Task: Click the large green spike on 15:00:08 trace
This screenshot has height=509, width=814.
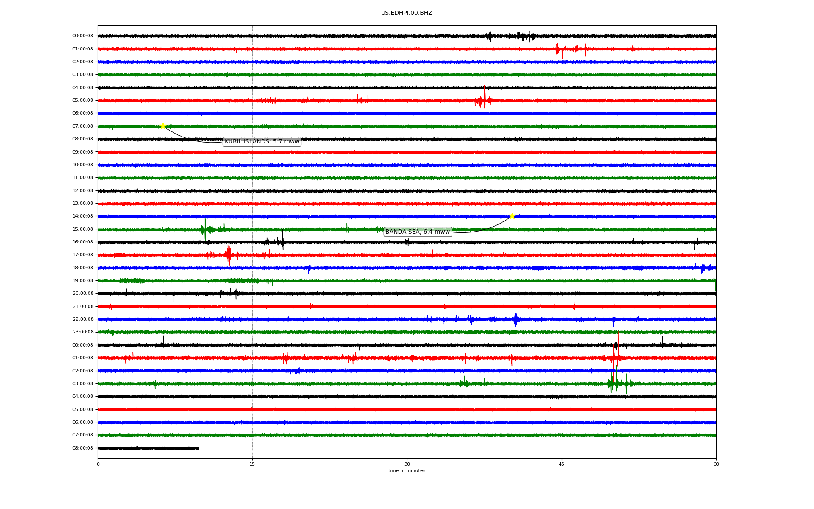Action: click(205, 229)
